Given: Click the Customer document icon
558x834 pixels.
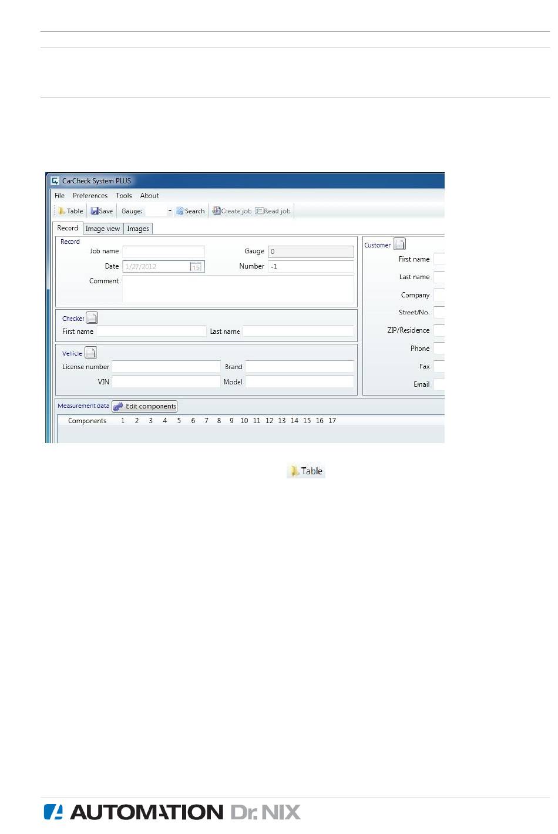Looking at the screenshot, I should pyautogui.click(x=399, y=244).
